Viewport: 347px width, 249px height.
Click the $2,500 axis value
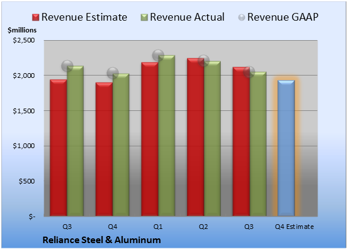(x=24, y=40)
